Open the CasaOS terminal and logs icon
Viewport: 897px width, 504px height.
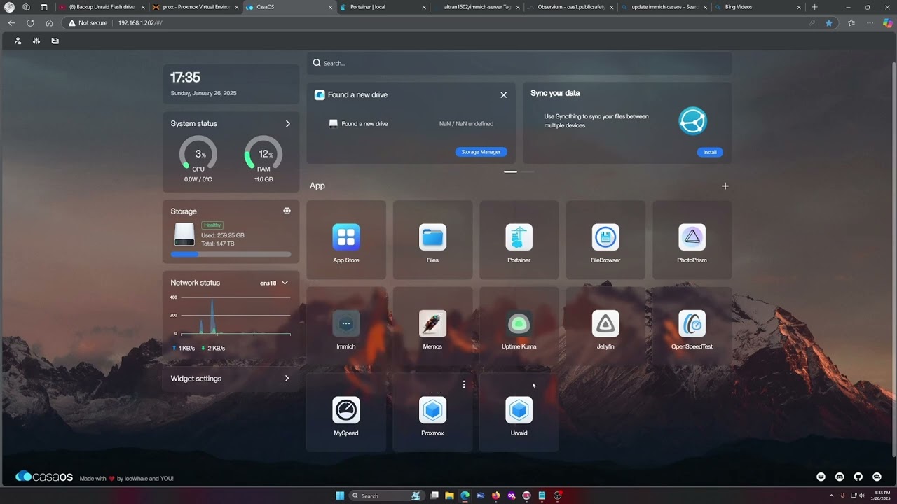tap(55, 41)
